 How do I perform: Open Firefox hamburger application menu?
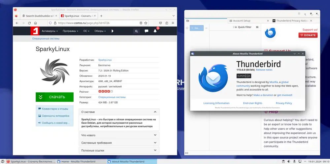[x=173, y=23]
